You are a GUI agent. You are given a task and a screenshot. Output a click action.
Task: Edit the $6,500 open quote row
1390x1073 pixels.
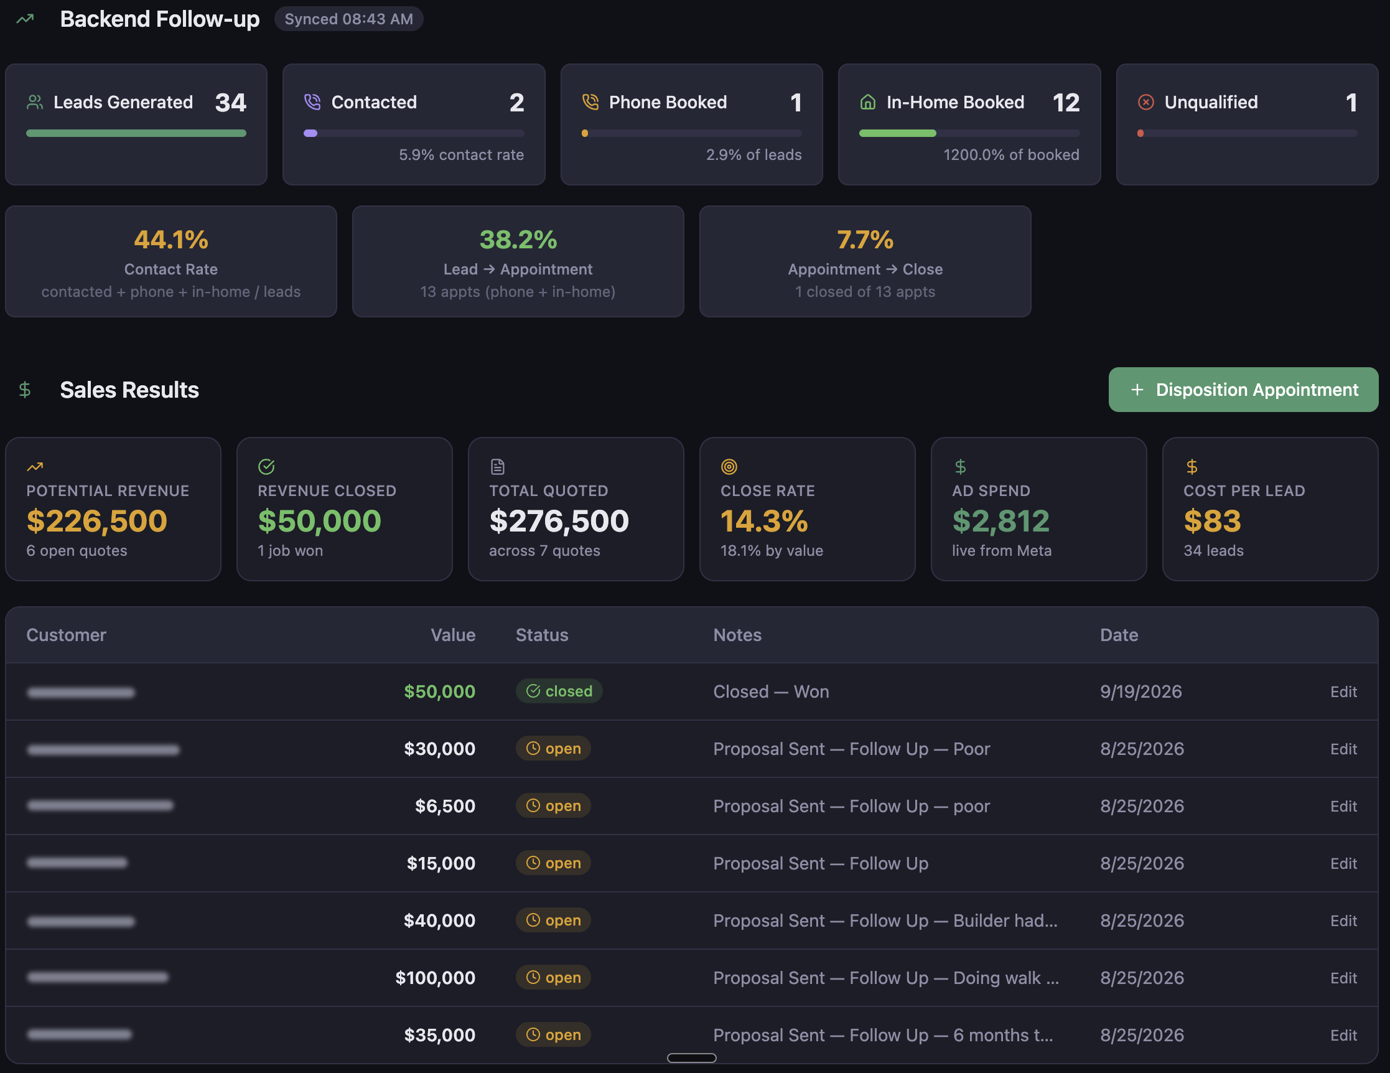click(x=1343, y=806)
